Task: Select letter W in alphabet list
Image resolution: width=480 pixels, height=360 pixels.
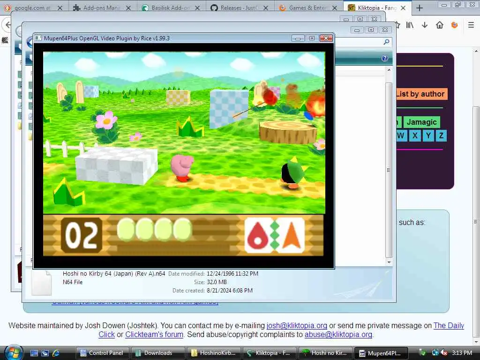Action: point(401,135)
